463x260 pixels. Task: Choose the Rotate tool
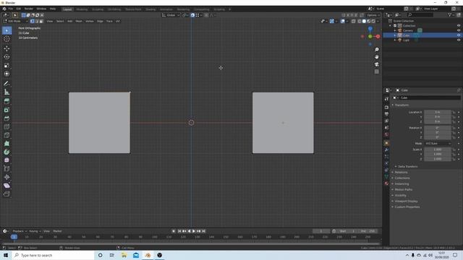pyautogui.click(x=7, y=57)
